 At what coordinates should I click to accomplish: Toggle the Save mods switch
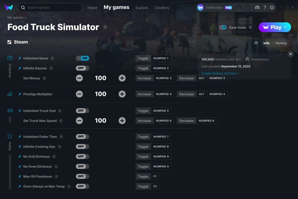click(223, 27)
